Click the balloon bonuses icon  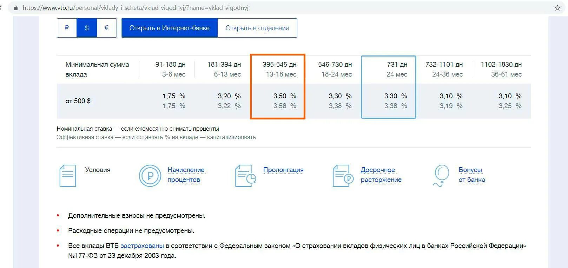(441, 176)
